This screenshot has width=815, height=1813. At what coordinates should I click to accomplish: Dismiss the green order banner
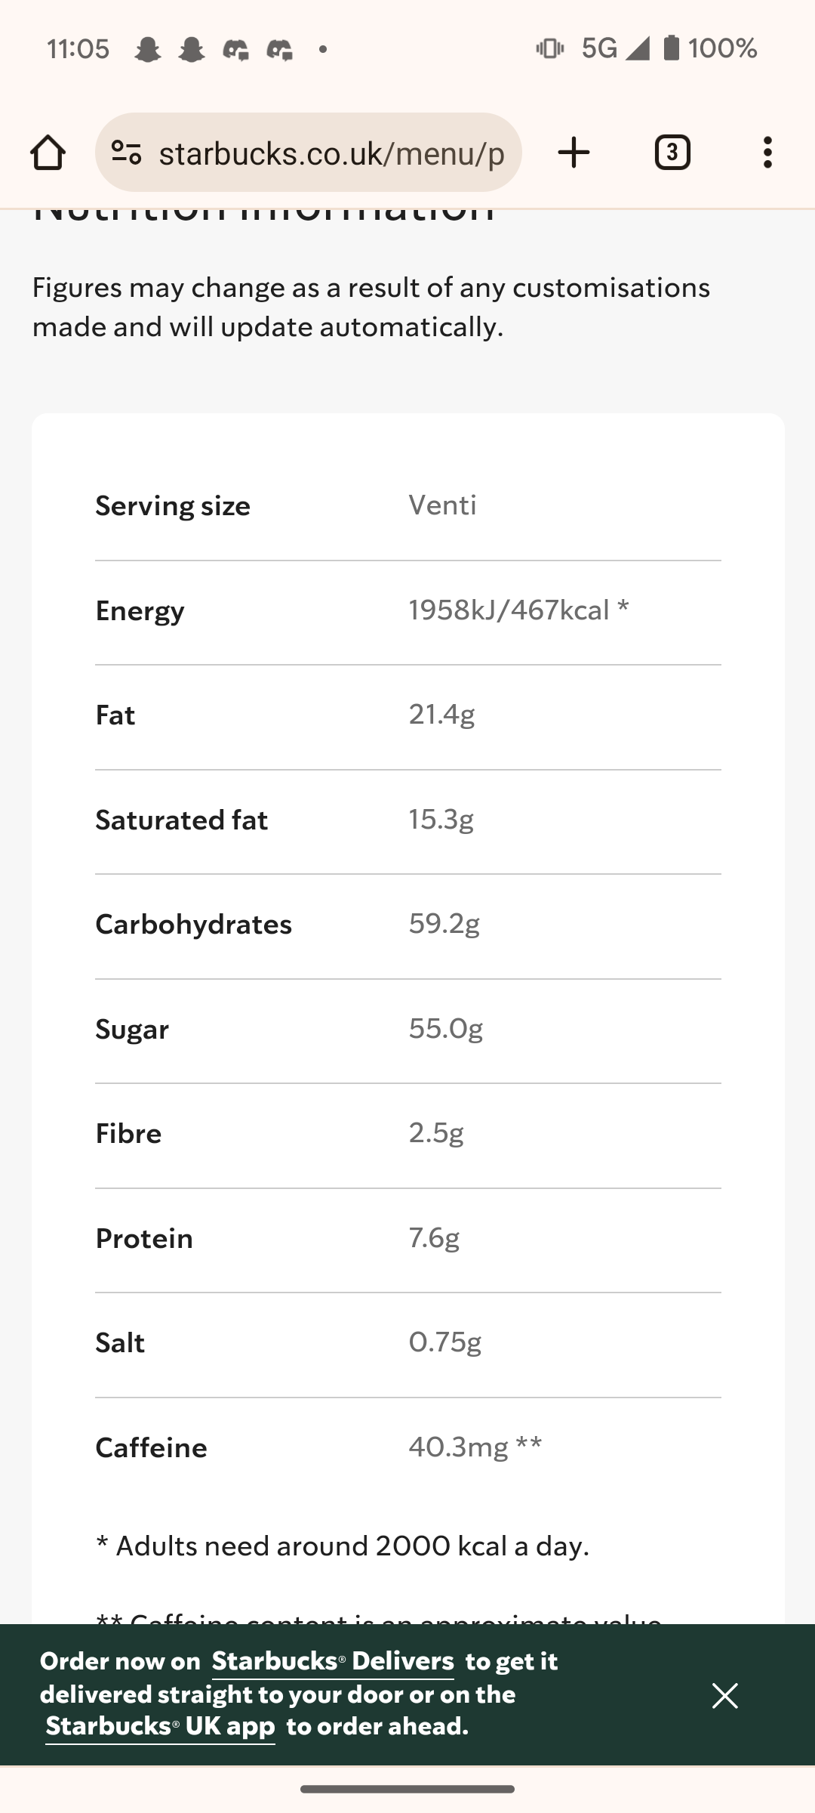(724, 1696)
